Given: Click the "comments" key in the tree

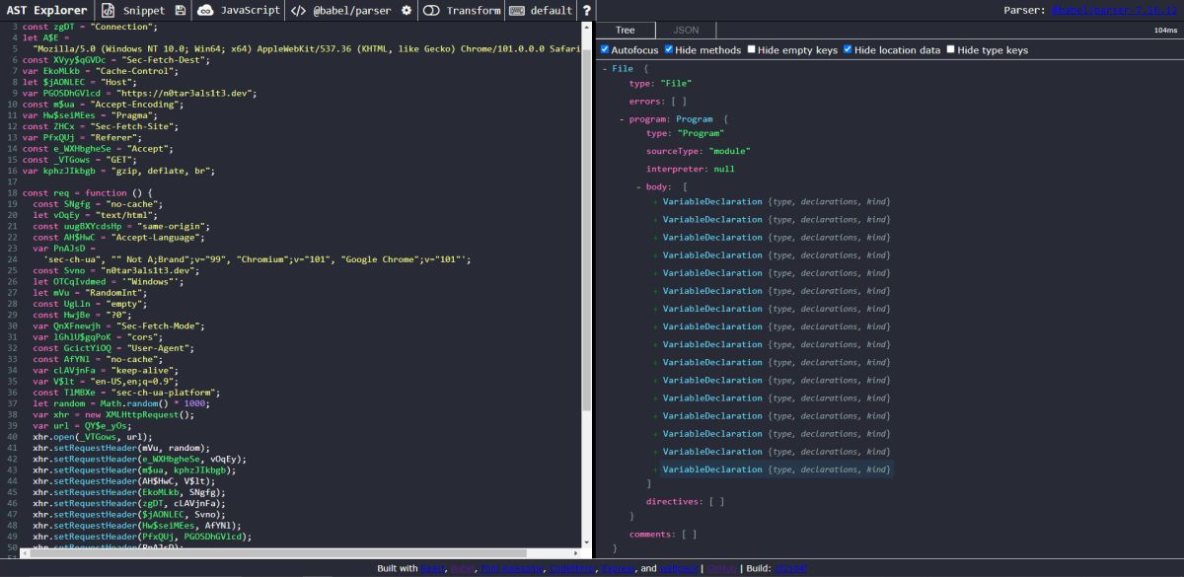Looking at the screenshot, I should (652, 535).
